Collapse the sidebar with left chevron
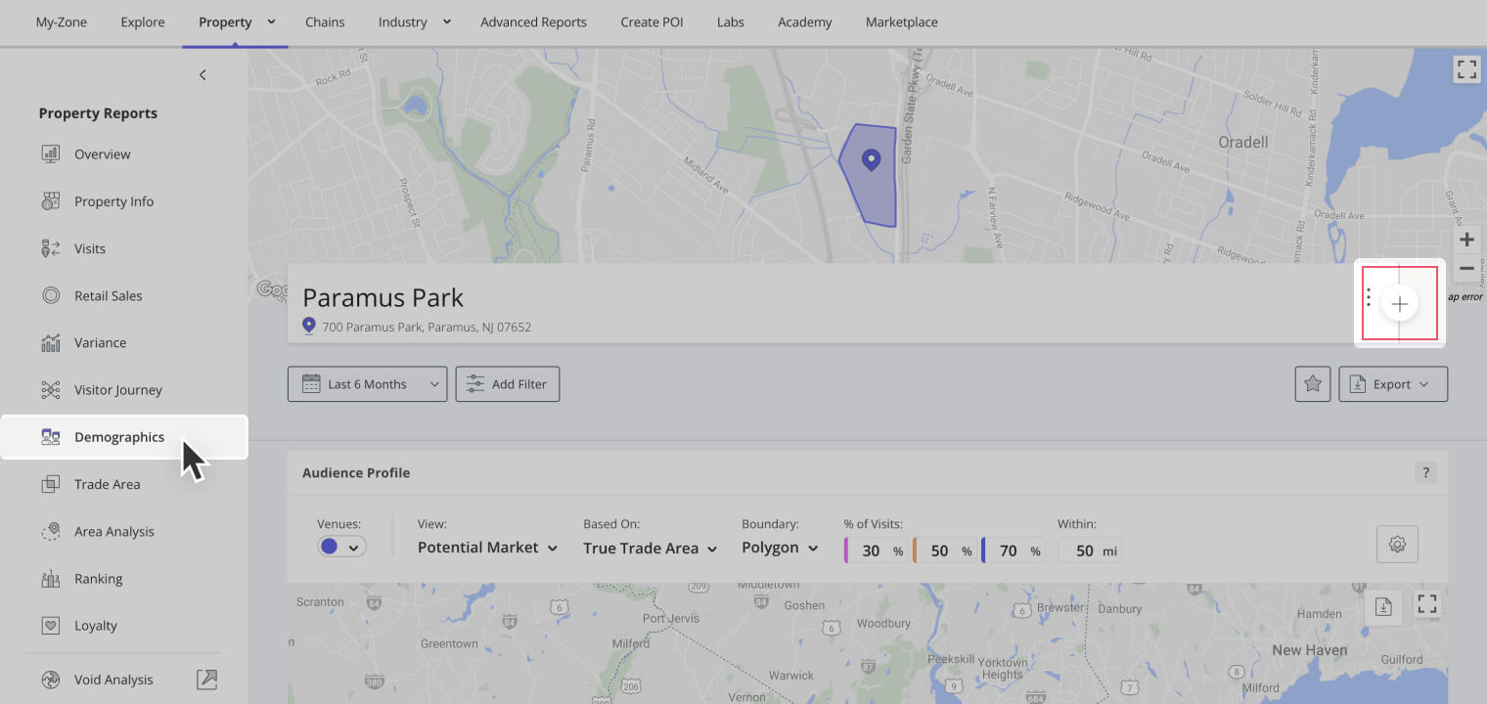This screenshot has height=704, width=1487. click(203, 75)
